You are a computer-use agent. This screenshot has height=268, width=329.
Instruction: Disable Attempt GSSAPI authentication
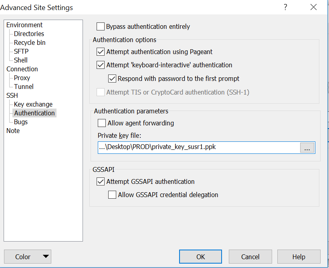(100, 181)
